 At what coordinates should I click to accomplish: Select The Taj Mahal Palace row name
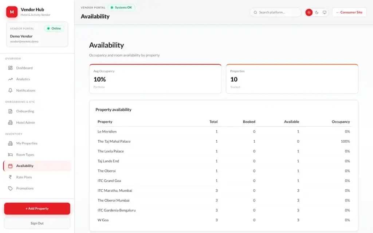(114, 142)
